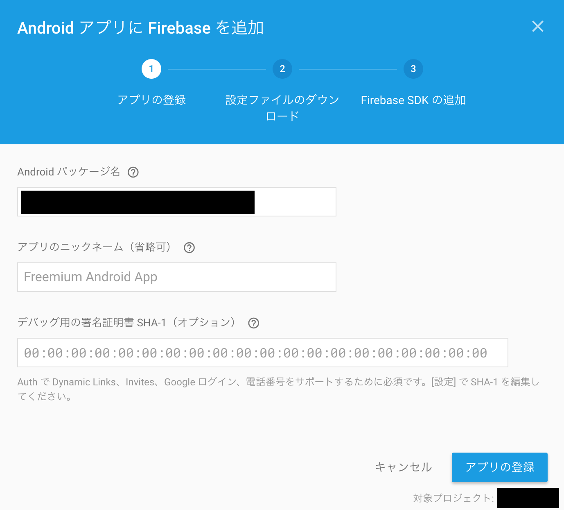Click the dialog title Android アプリに Firebase を追加
564x510 pixels.
tap(140, 28)
